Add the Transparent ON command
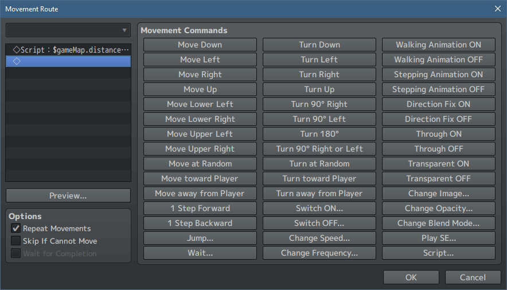This screenshot has height=290, width=507. click(439, 164)
